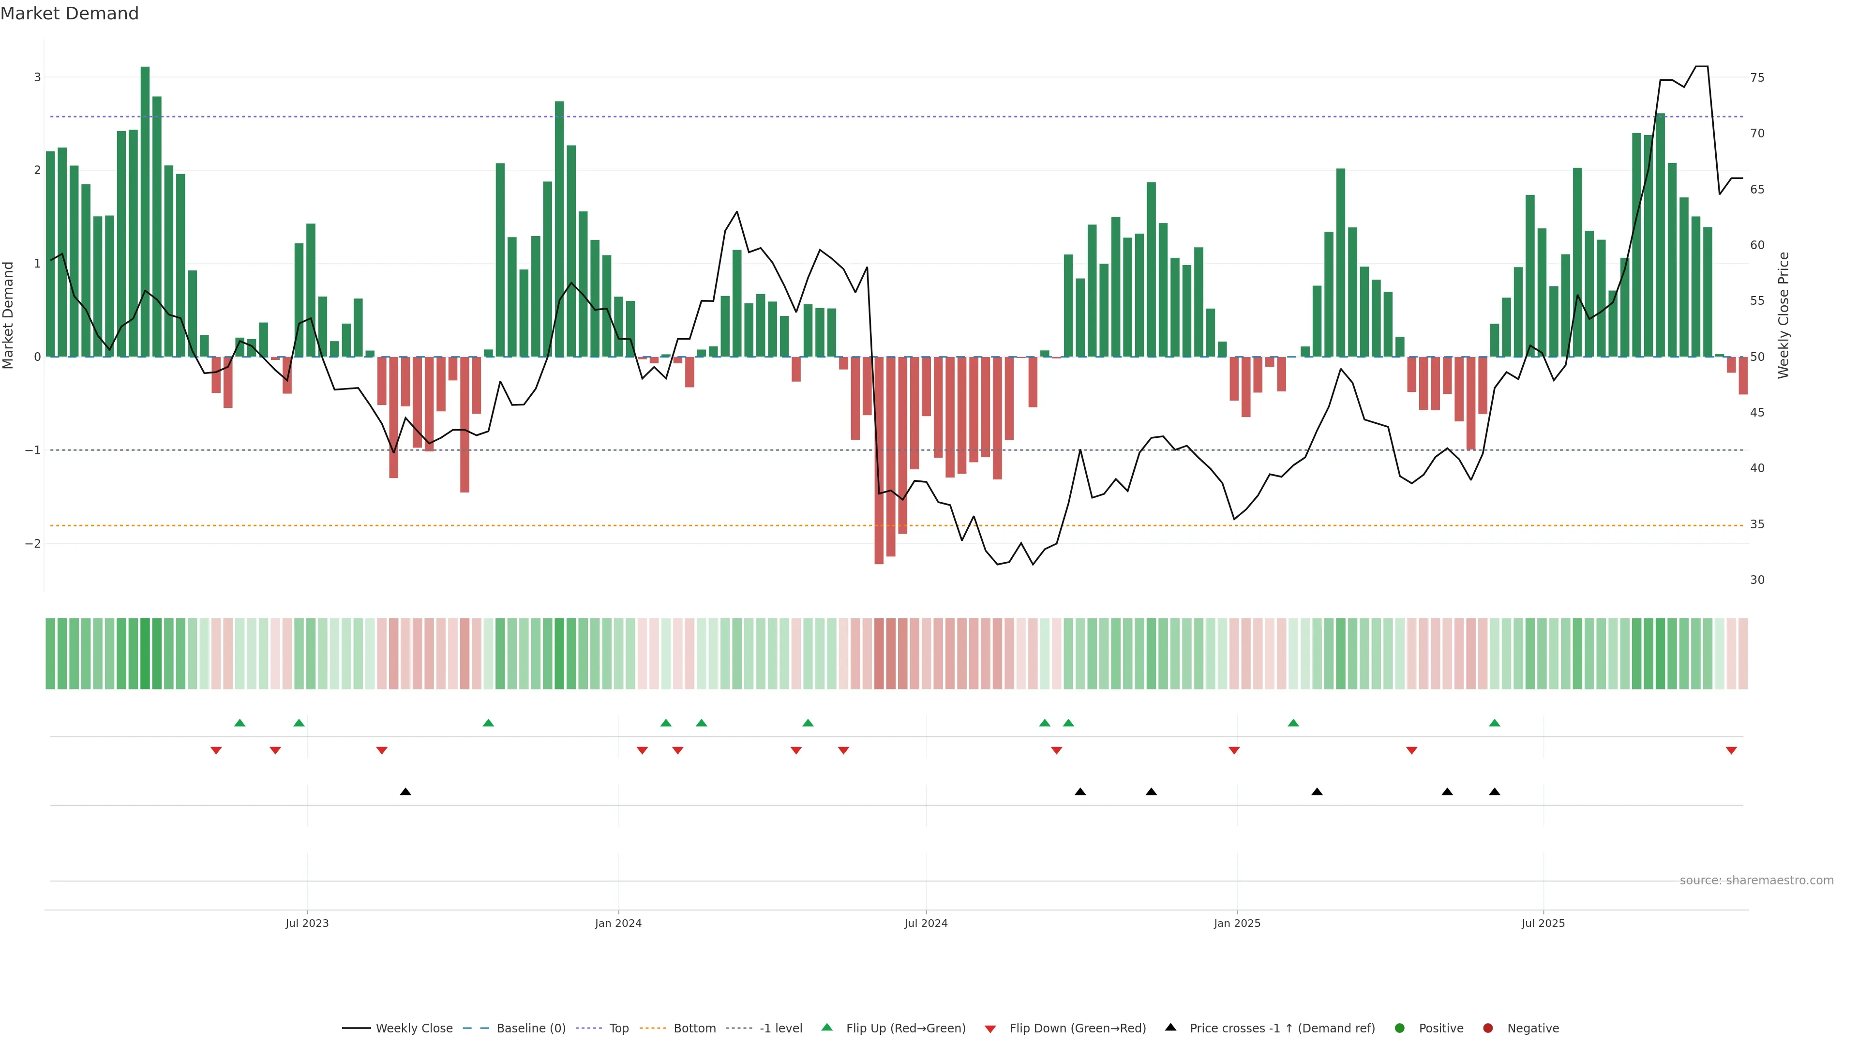Toggle the Top dotted line legend entry

(x=618, y=1028)
